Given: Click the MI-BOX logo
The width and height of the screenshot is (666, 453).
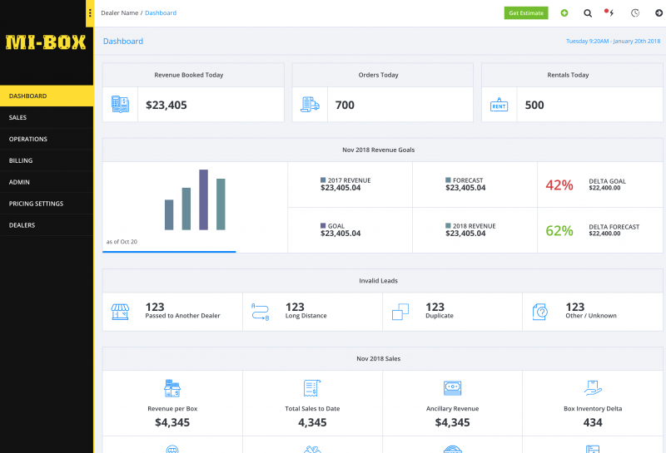Looking at the screenshot, I should tap(46, 42).
